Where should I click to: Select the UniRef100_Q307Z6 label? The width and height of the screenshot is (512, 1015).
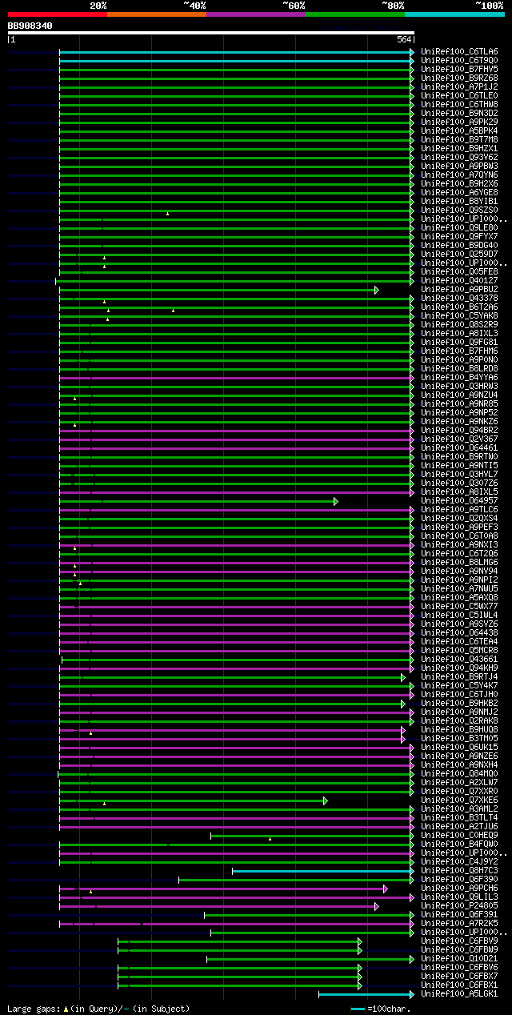pyautogui.click(x=459, y=483)
